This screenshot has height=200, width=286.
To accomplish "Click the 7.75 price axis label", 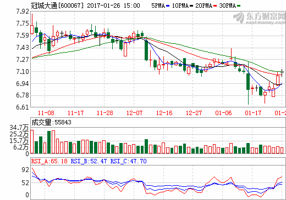I will click(x=23, y=24).
